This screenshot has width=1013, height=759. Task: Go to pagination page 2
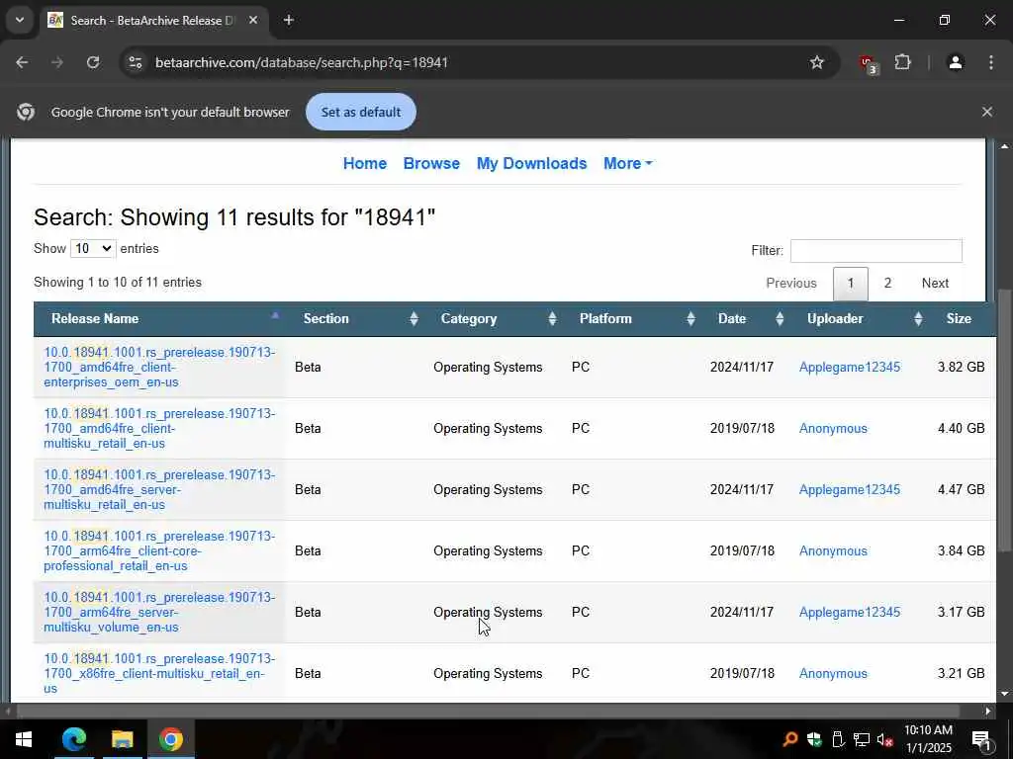(x=887, y=283)
